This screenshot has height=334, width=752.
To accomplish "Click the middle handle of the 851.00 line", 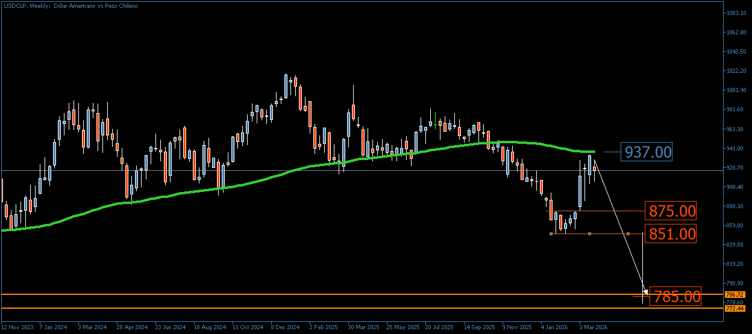I will tap(590, 233).
